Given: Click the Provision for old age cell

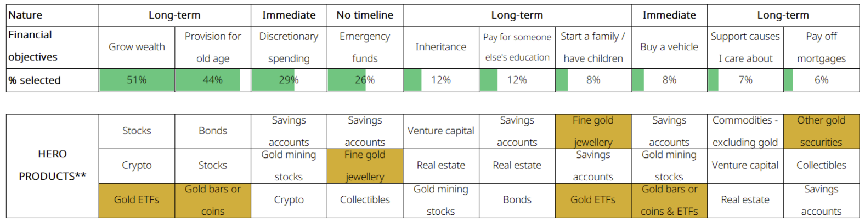Looking at the screenshot, I should (213, 47).
